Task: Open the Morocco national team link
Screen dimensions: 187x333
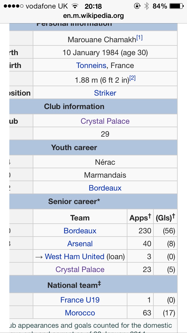Action: click(80, 313)
